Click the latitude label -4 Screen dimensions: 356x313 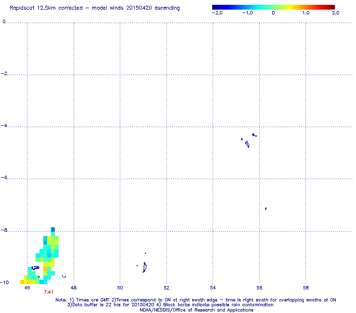pos(4,126)
